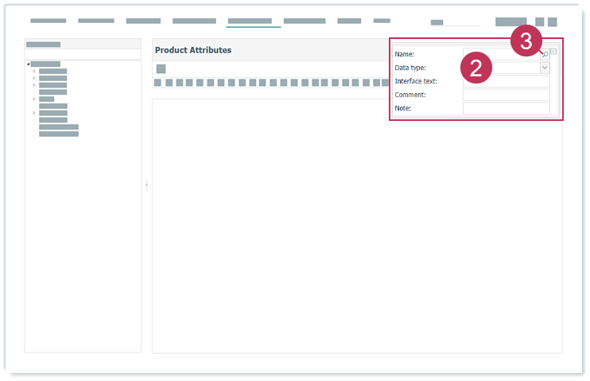The height and width of the screenshot is (381, 590).
Task: Collapse the root node in the tree
Action: pos(28,64)
